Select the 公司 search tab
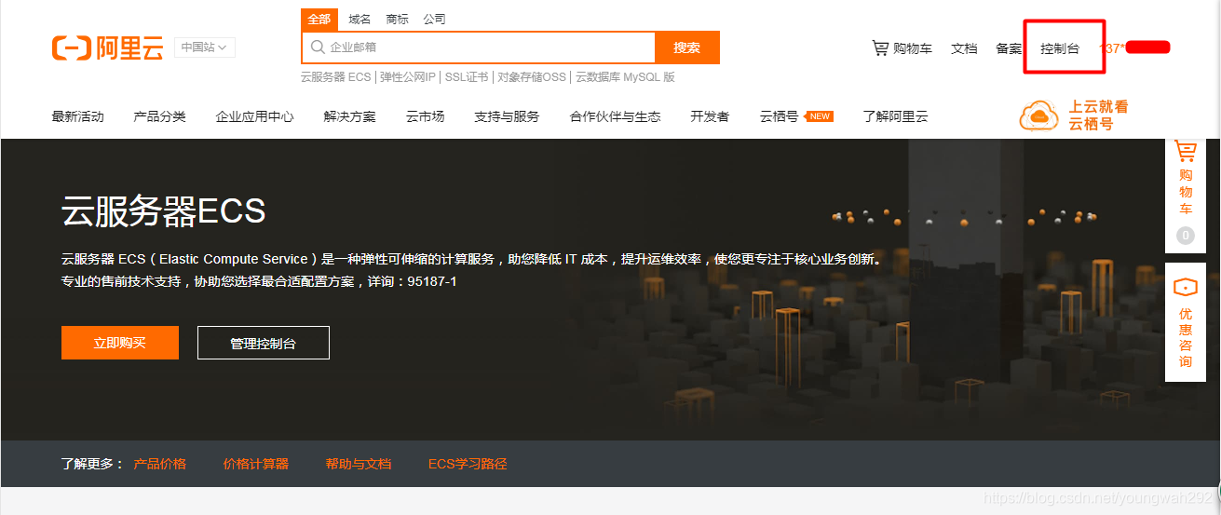 pyautogui.click(x=434, y=19)
